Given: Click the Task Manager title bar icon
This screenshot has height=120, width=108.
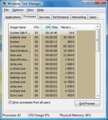Looking at the screenshot, I should point(4,4).
